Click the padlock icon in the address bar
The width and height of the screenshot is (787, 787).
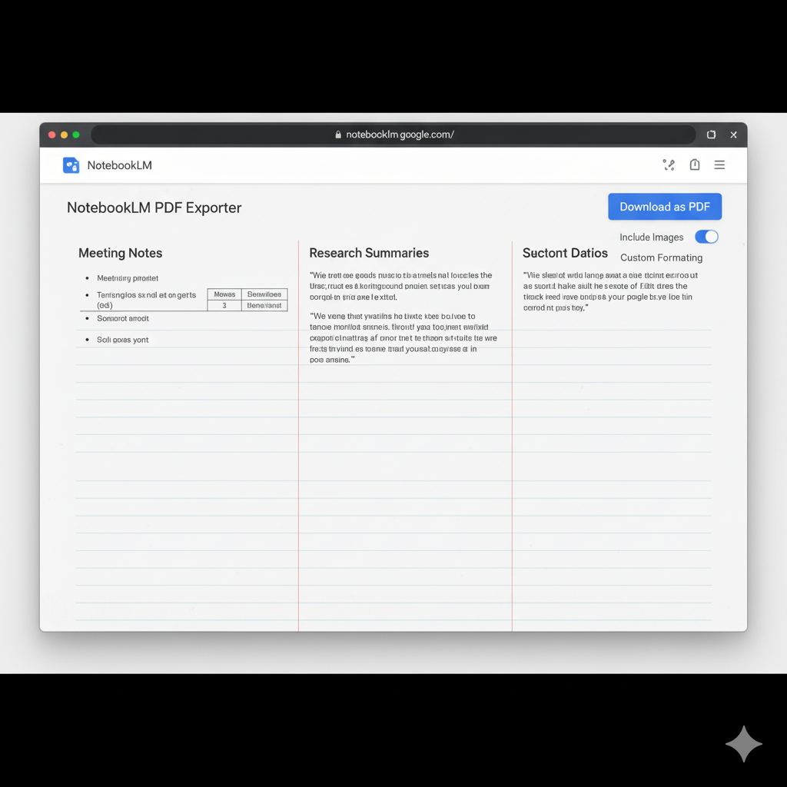pyautogui.click(x=337, y=134)
